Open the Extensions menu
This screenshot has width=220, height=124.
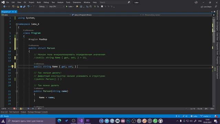pyautogui.click(x=77, y=2)
